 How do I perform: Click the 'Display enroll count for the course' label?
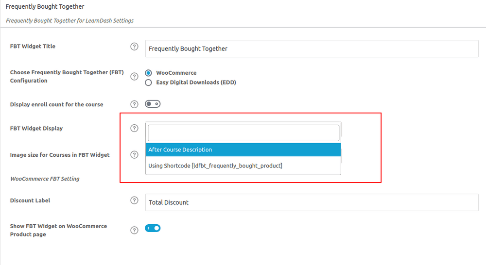56,104
